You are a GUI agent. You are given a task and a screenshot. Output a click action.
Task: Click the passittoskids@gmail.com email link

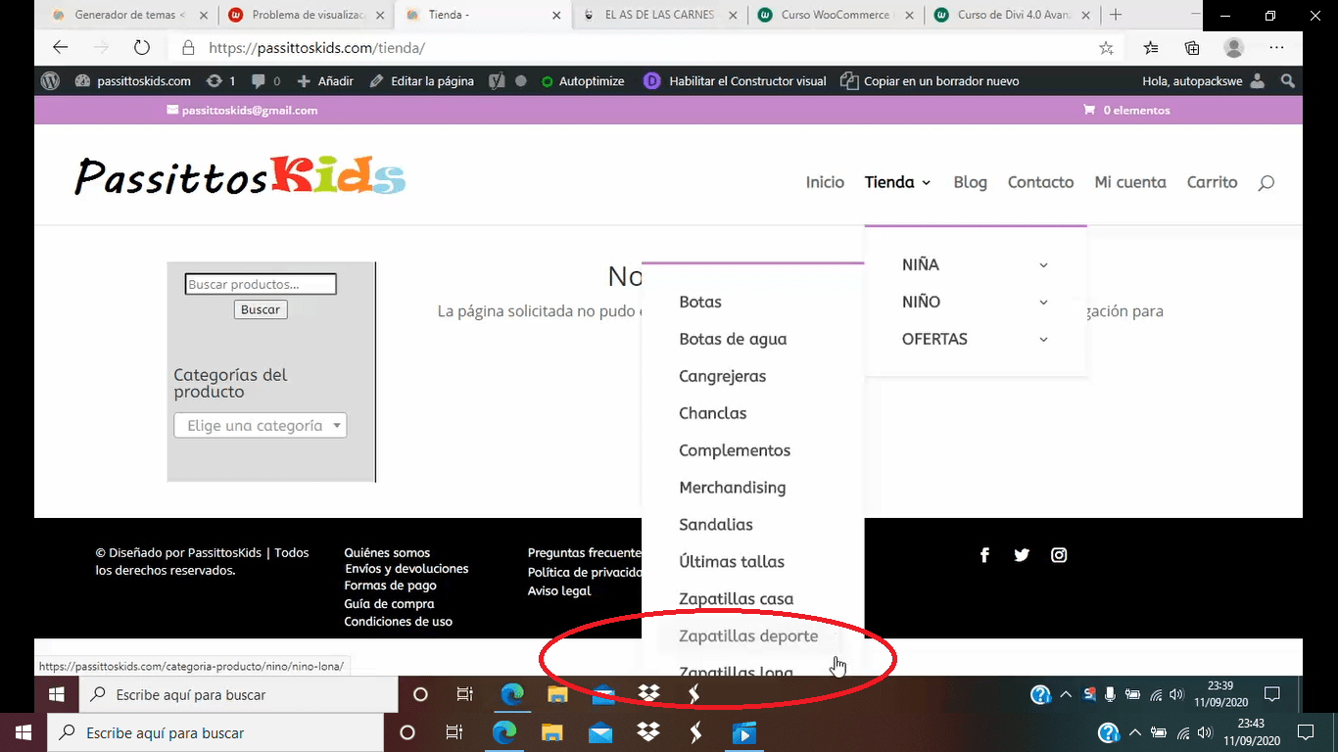tap(242, 110)
